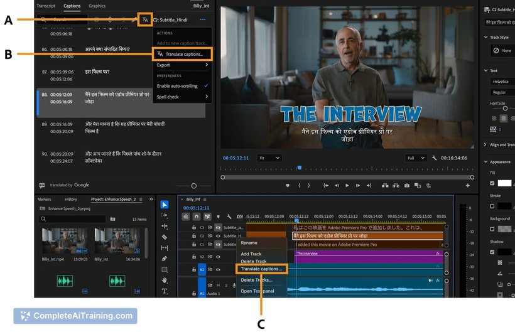This screenshot has width=515, height=332.
Task: Click the Extract button in program monitor
Action: [x=396, y=185]
